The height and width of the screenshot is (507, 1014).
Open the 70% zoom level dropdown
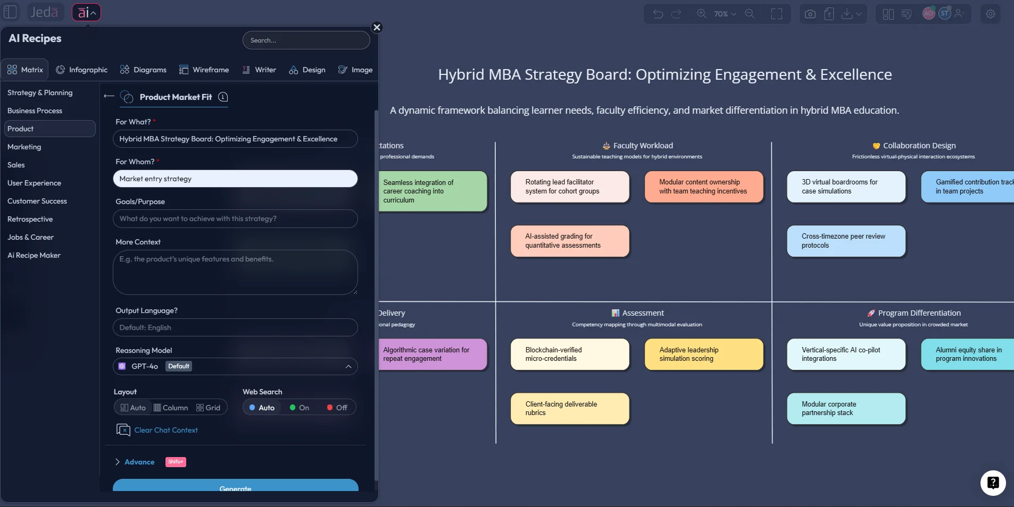tap(724, 14)
